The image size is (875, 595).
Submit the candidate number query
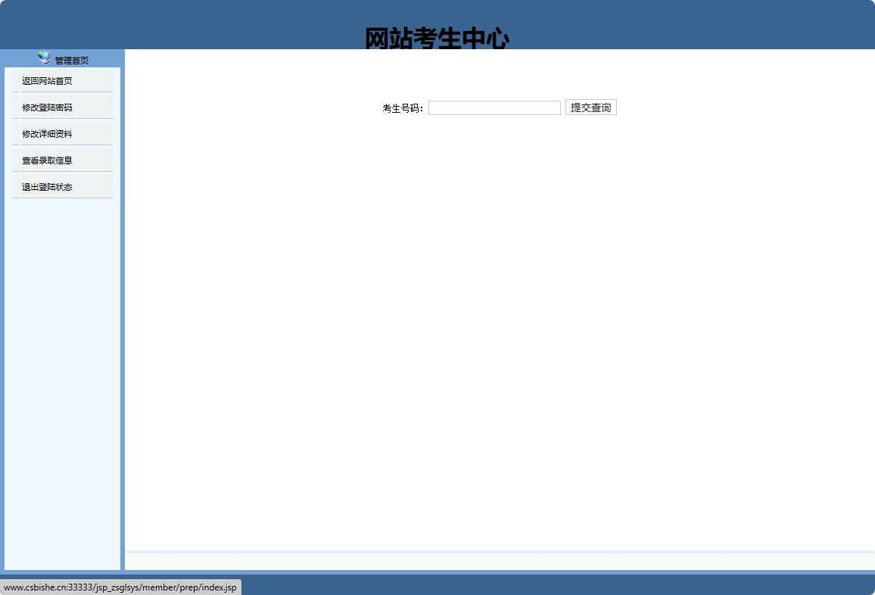(x=590, y=107)
